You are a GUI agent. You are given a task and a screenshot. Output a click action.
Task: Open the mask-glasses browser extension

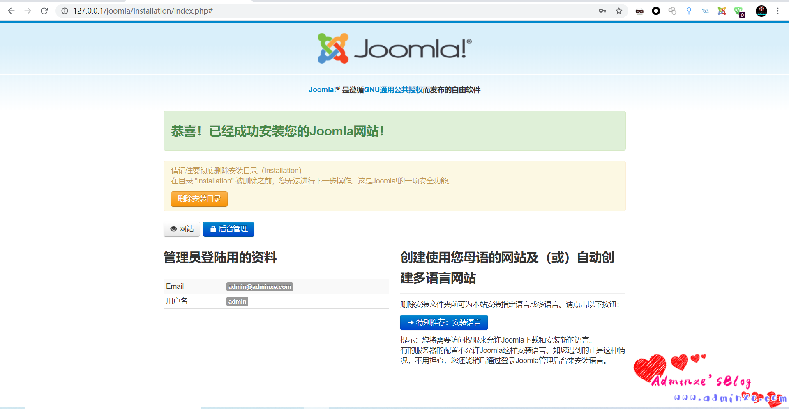(x=639, y=11)
